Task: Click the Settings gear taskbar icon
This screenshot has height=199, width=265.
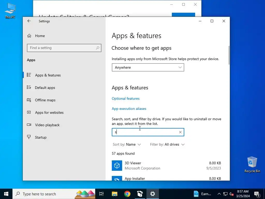Action: 153,194
